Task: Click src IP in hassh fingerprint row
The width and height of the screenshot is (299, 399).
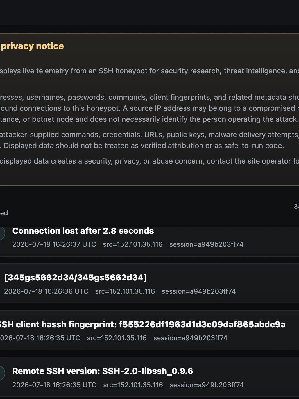Action: [x=117, y=338]
